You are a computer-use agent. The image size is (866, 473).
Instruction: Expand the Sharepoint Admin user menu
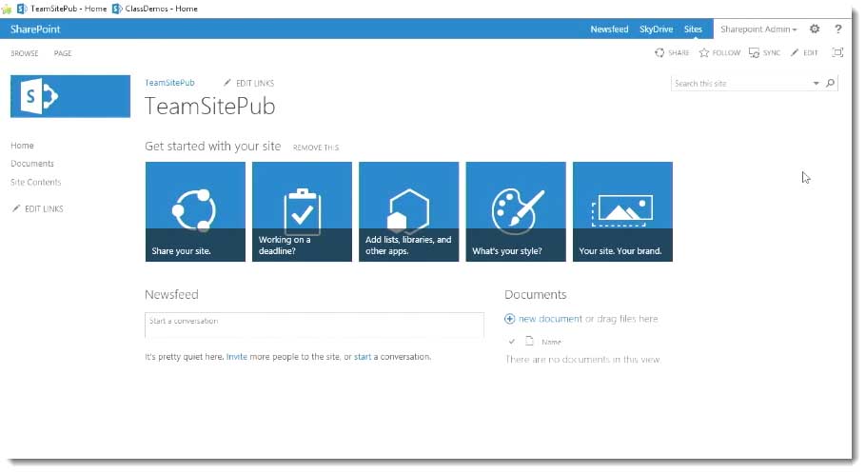(758, 30)
